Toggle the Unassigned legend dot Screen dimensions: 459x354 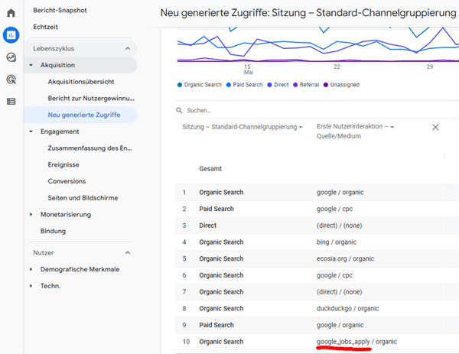coord(326,85)
